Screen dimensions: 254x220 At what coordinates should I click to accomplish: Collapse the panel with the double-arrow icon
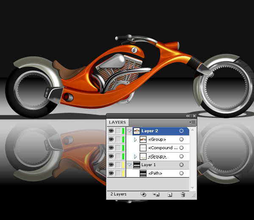pos(188,116)
